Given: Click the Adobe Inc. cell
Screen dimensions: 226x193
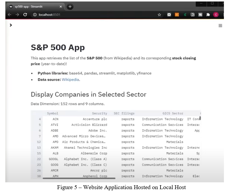Looking at the screenshot, I should 98,131.
